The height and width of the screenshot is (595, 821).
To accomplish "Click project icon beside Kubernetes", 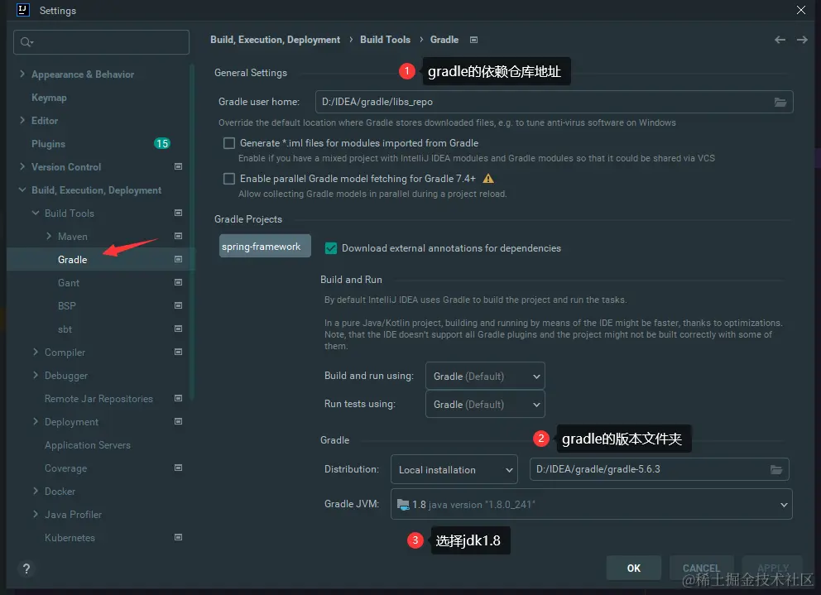I will pyautogui.click(x=178, y=537).
